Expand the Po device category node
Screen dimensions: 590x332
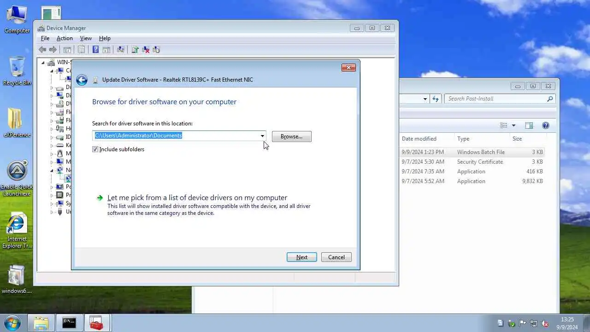coord(52,187)
